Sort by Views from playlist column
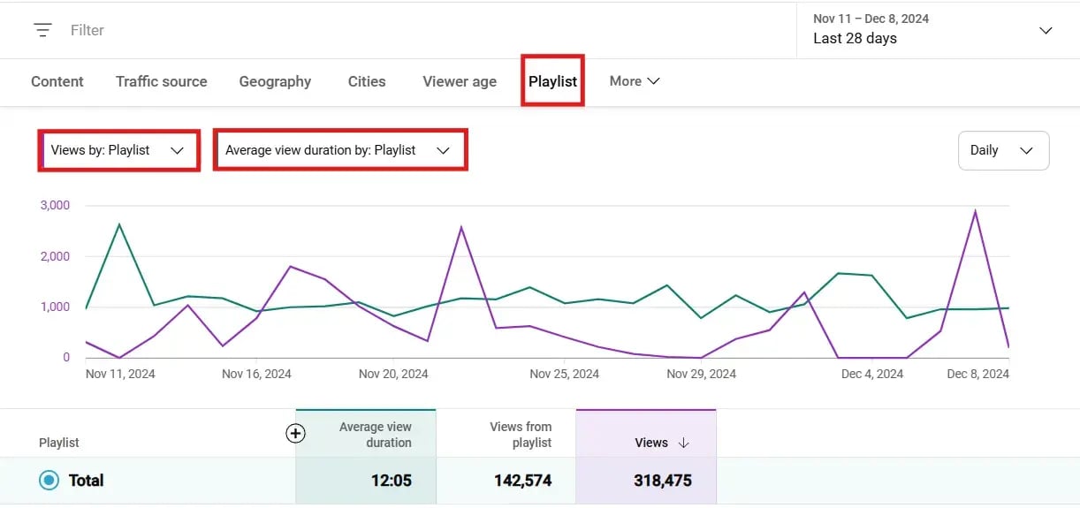The width and height of the screenshot is (1080, 508). pyautogui.click(x=520, y=435)
